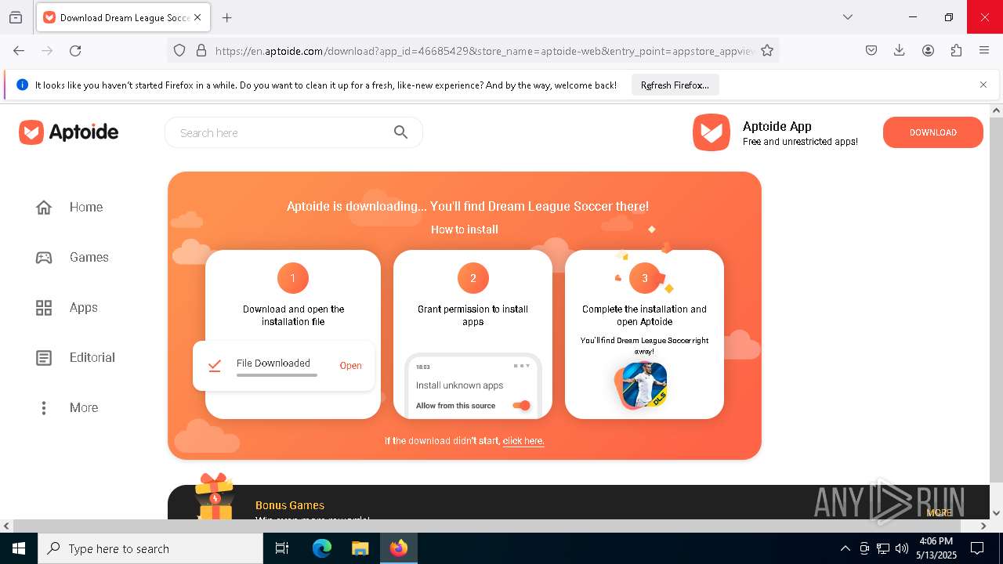Reload the current page
Screen dimensions: 1003x564
(75, 50)
